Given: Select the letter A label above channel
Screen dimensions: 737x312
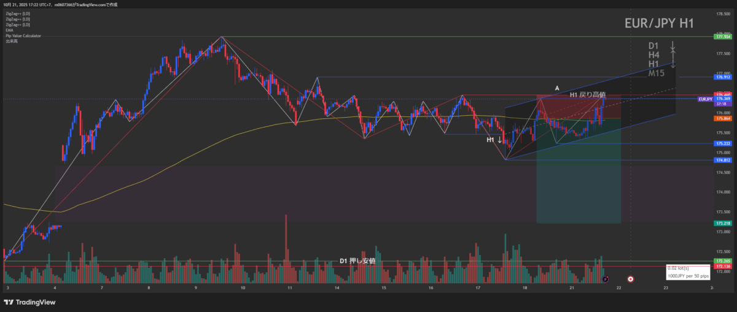Looking at the screenshot, I should tap(557, 88).
